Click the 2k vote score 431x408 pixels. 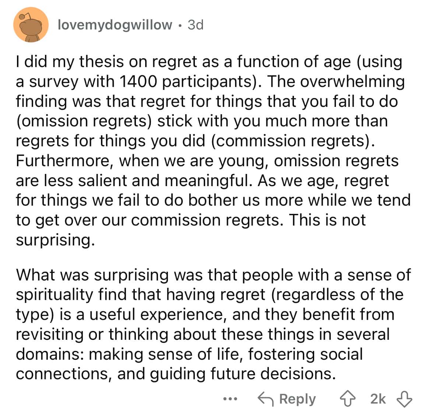coord(378,399)
